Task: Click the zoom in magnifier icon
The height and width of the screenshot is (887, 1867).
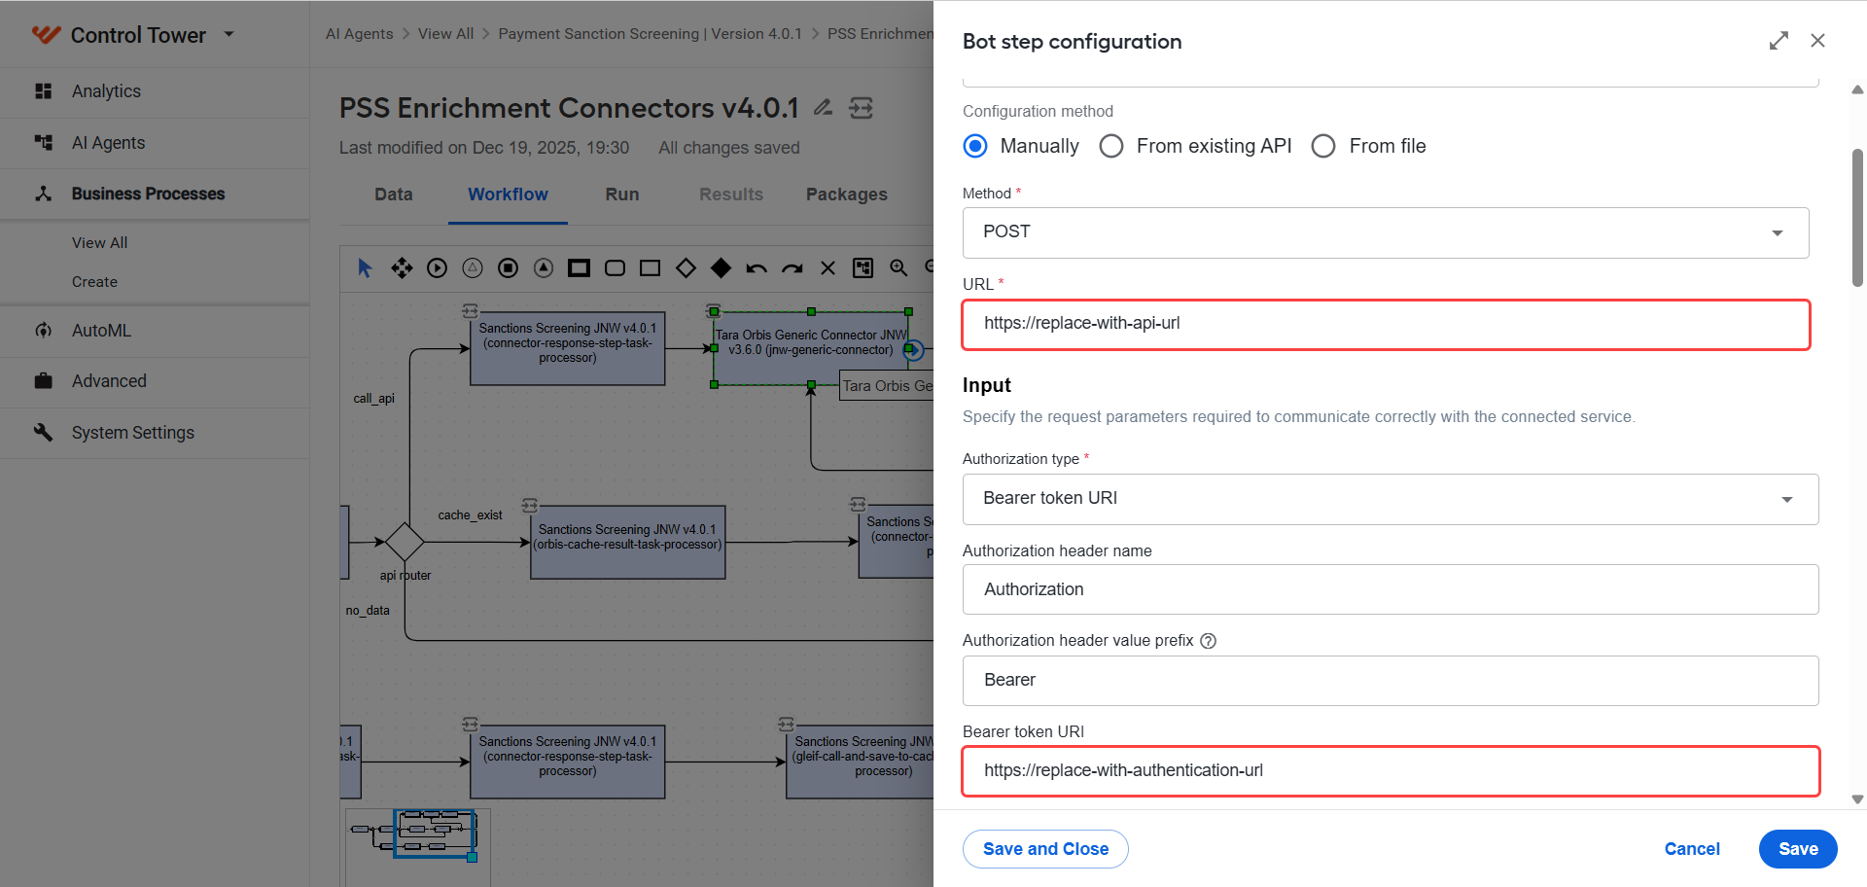Action: (x=898, y=268)
